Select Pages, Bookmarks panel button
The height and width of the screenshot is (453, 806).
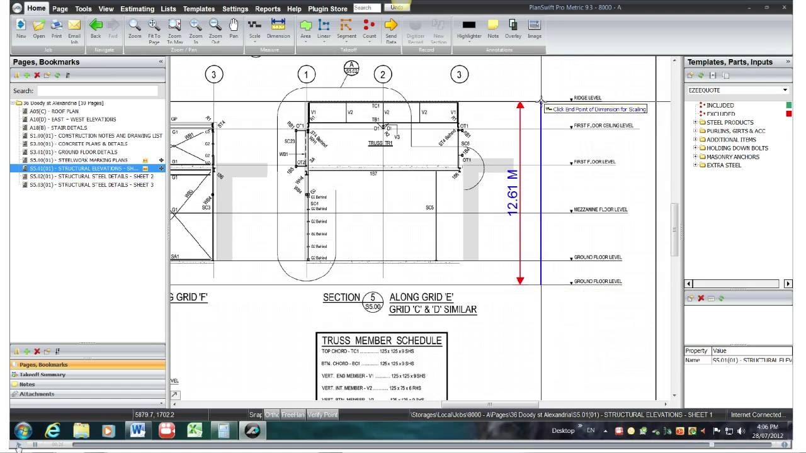[x=88, y=364]
